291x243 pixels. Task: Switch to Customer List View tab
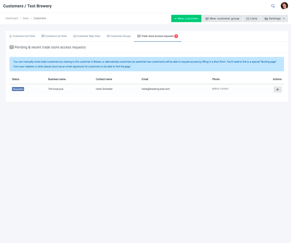[x=22, y=36]
